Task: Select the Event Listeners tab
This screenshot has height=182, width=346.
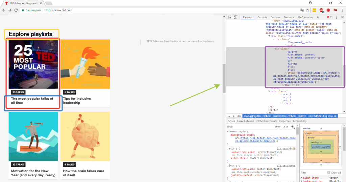Action: tap(246, 121)
